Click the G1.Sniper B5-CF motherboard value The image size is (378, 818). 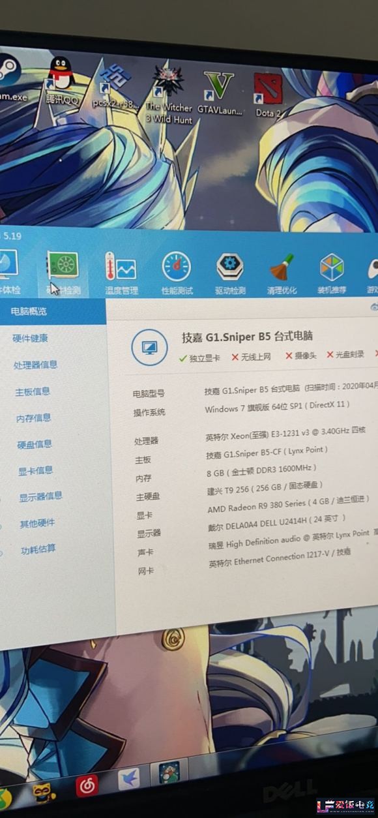coord(267,452)
